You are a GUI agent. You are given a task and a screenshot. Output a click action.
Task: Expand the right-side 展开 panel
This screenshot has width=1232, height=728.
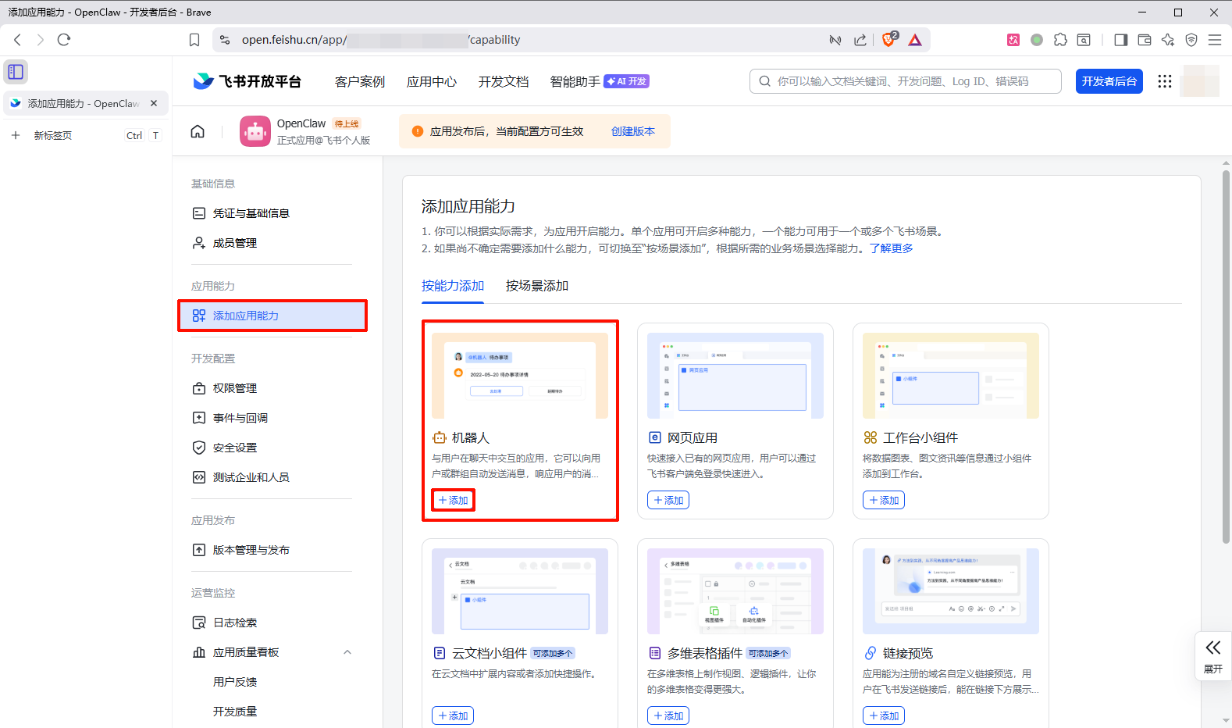1212,656
